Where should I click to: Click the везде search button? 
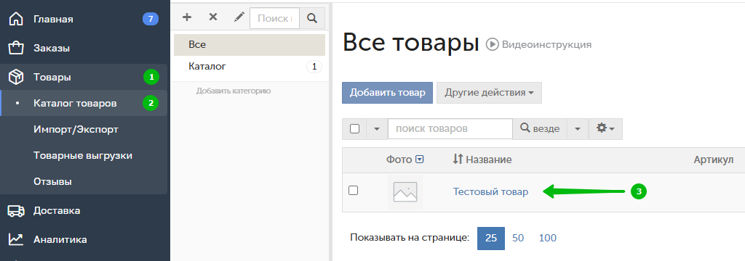[x=540, y=129]
